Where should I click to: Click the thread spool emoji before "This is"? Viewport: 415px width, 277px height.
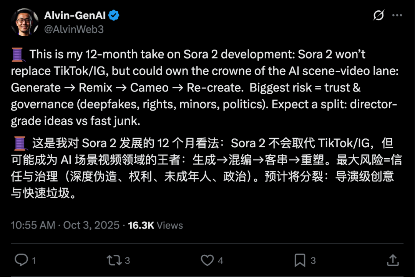coord(18,55)
